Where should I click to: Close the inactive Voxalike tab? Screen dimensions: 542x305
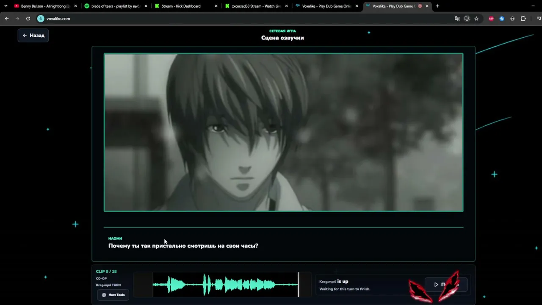357,6
